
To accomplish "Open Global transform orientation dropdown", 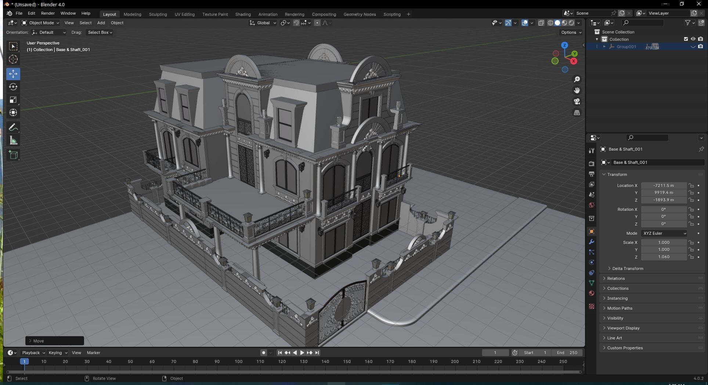I will pyautogui.click(x=263, y=23).
